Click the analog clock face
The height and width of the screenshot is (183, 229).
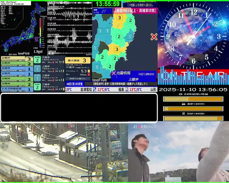(193, 36)
